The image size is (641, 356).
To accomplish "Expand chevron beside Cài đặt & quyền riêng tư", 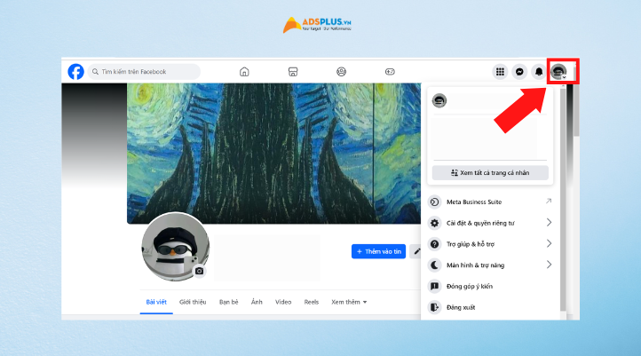I will click(549, 222).
